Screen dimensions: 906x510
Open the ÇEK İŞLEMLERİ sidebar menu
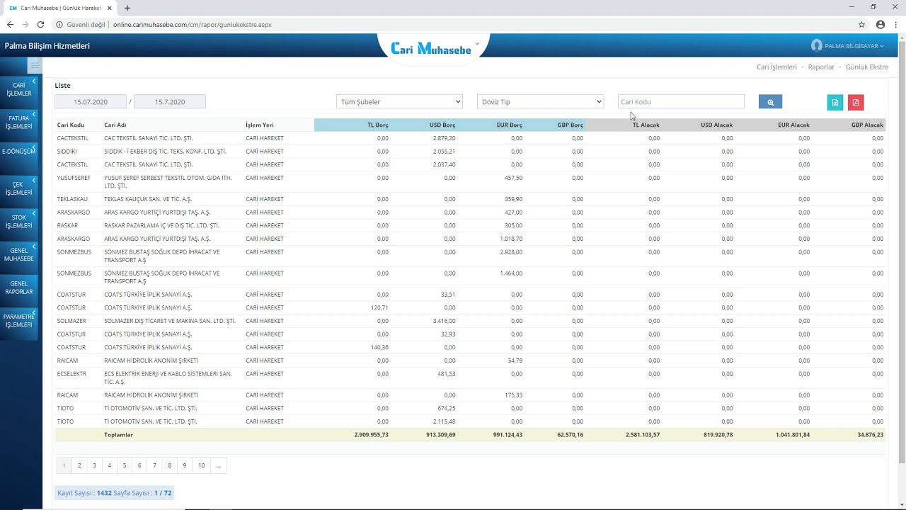(x=18, y=188)
